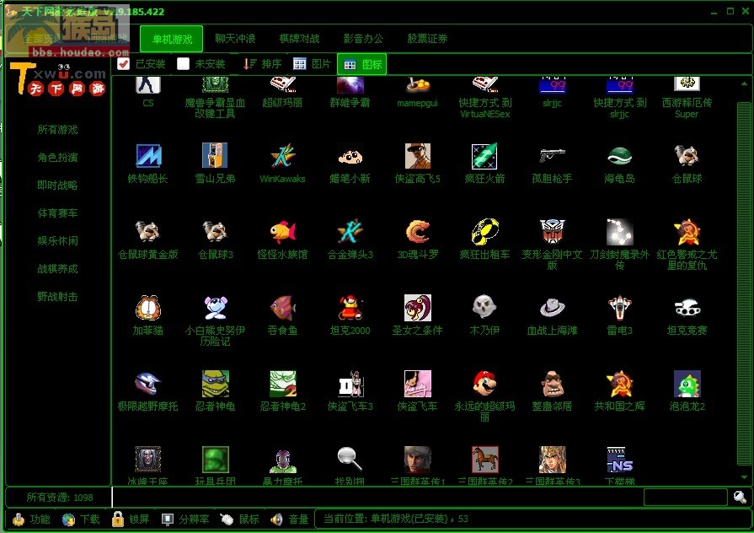
Task: Switch to 影音办公 tab
Action: click(363, 39)
